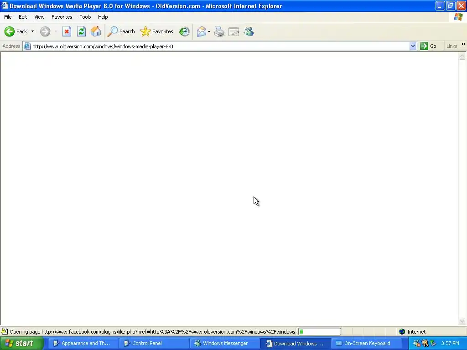Expand the address bar dropdown arrow

[413, 46]
